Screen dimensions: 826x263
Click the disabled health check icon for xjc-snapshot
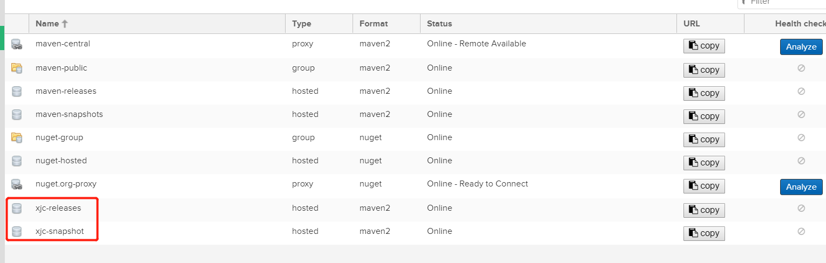click(x=801, y=231)
